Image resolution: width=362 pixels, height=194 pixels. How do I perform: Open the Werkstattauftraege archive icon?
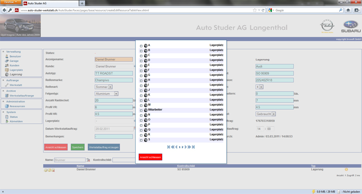point(7,96)
